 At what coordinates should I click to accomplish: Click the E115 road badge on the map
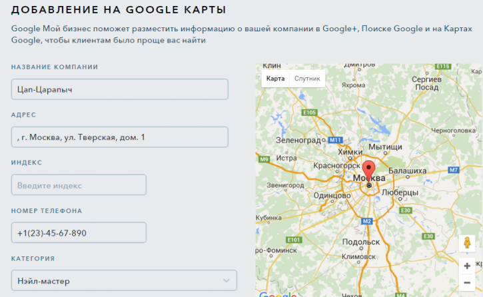click(x=443, y=66)
